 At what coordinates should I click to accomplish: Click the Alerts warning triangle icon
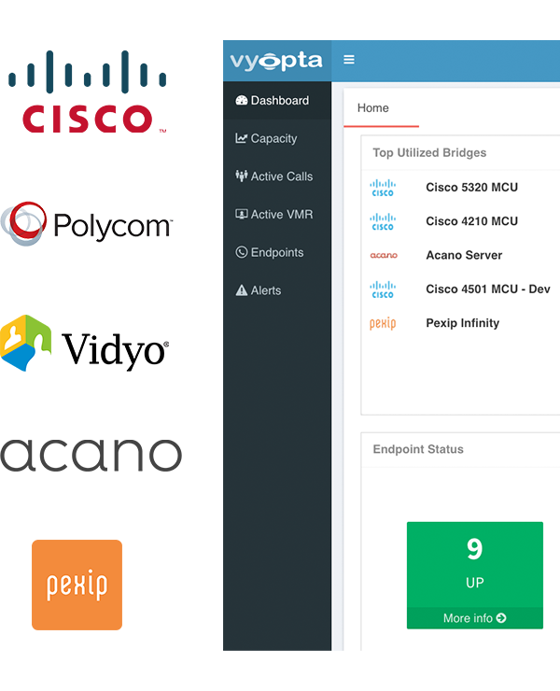(x=242, y=290)
